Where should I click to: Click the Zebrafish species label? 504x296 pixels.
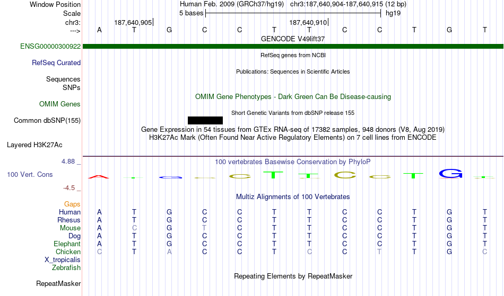66,268
